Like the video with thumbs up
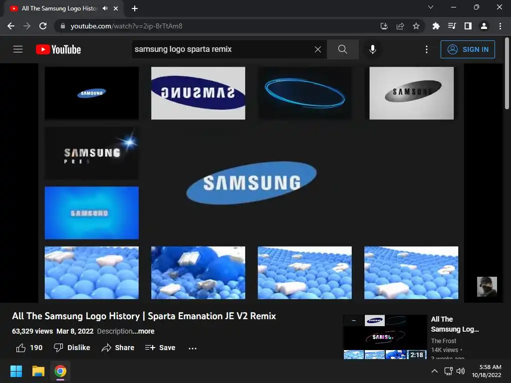This screenshot has height=383, width=511. coord(29,348)
